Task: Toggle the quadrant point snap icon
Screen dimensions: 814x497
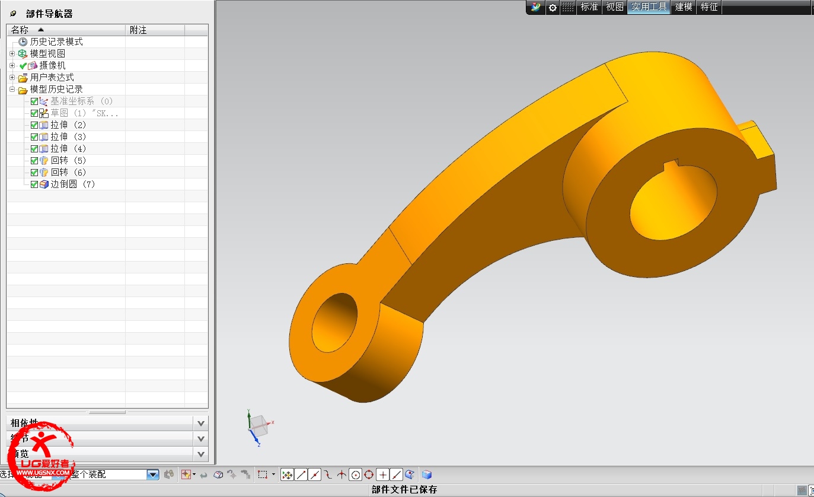Action: (369, 474)
